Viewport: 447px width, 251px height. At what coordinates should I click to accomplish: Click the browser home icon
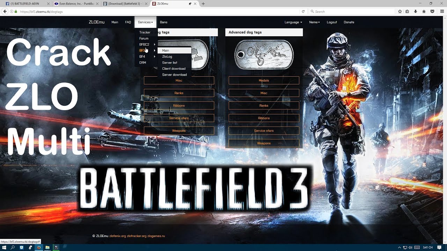[424, 12]
